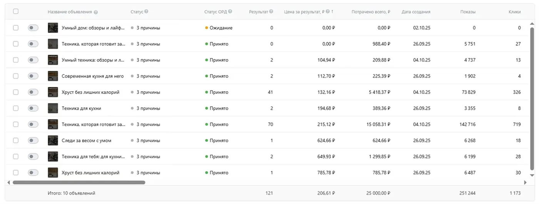
Task: Sort by Показы column header
Action: (468, 12)
